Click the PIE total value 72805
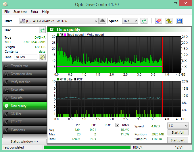Viewport: 194px width, 152px height. [x=76, y=139]
